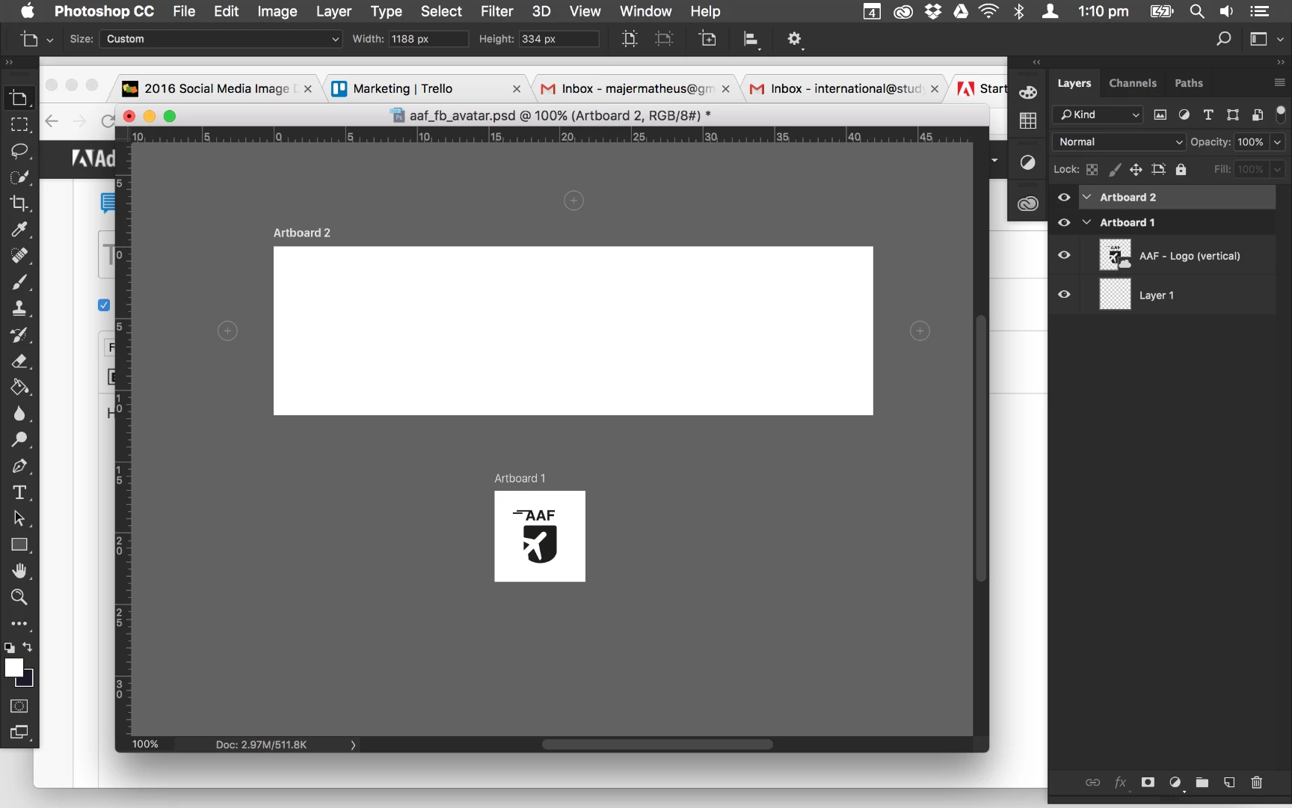Hide the Artboard 2 layer group
This screenshot has width=1292, height=808.
click(1064, 198)
